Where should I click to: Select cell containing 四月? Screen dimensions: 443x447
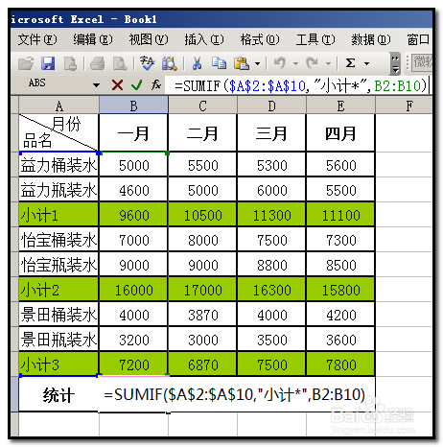click(x=340, y=133)
